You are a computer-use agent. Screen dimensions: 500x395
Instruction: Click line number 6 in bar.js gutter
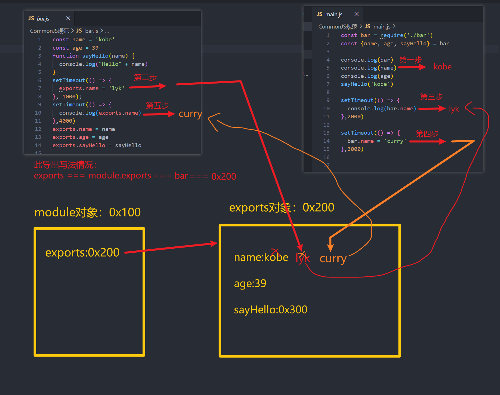tap(40, 80)
